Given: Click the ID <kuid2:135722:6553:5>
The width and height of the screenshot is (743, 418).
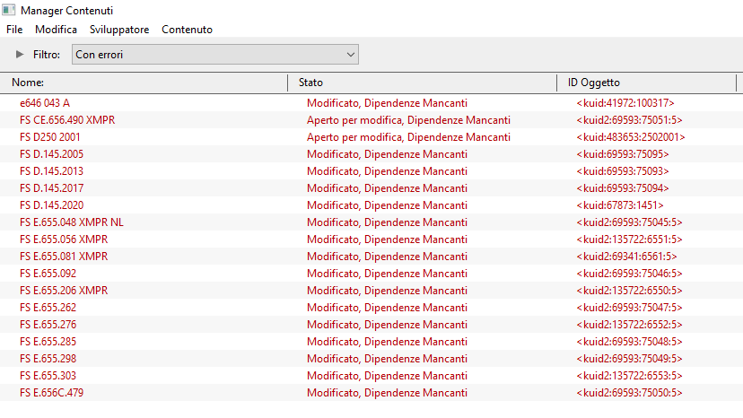Looking at the screenshot, I should coord(629,376).
